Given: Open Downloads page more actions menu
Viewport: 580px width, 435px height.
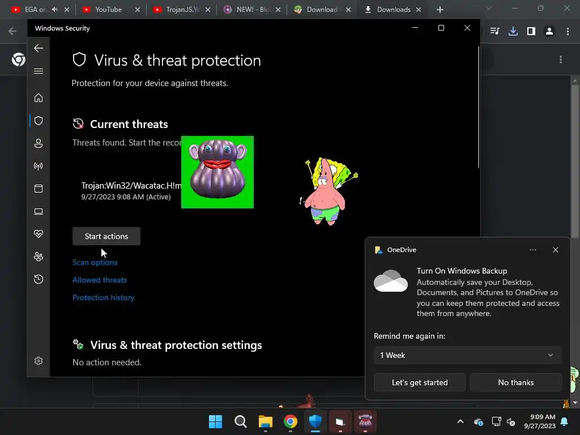Looking at the screenshot, I should pos(561,59).
